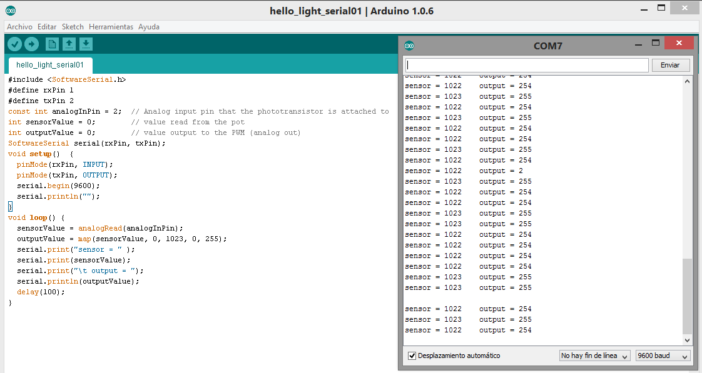Click the '#include <SoftwareSerial.h>' code line

pyautogui.click(x=67, y=79)
